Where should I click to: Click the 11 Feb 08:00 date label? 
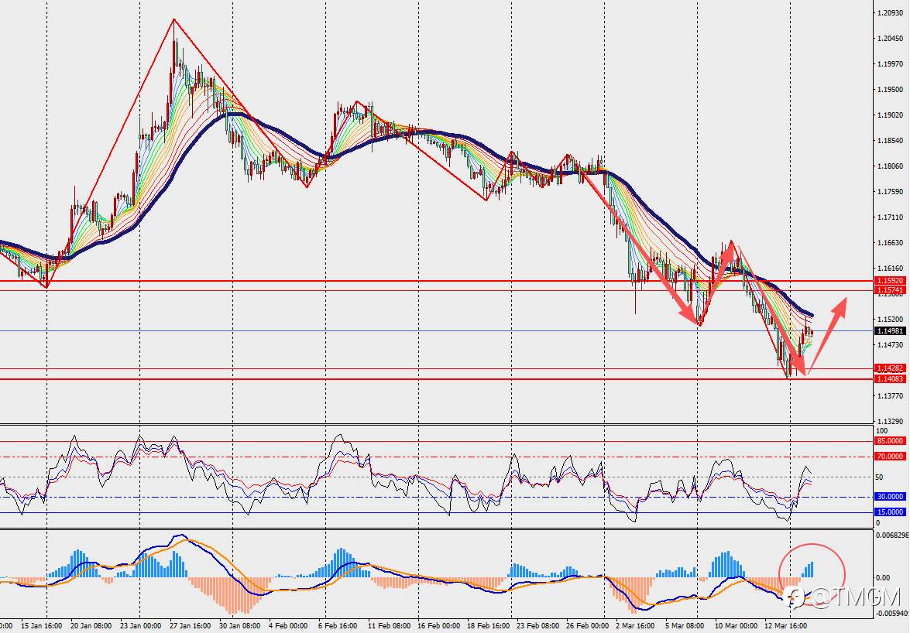(x=389, y=626)
